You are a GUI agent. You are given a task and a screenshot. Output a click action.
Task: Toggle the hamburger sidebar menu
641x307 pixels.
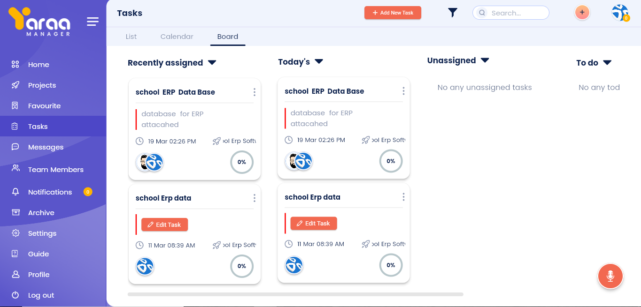[93, 22]
